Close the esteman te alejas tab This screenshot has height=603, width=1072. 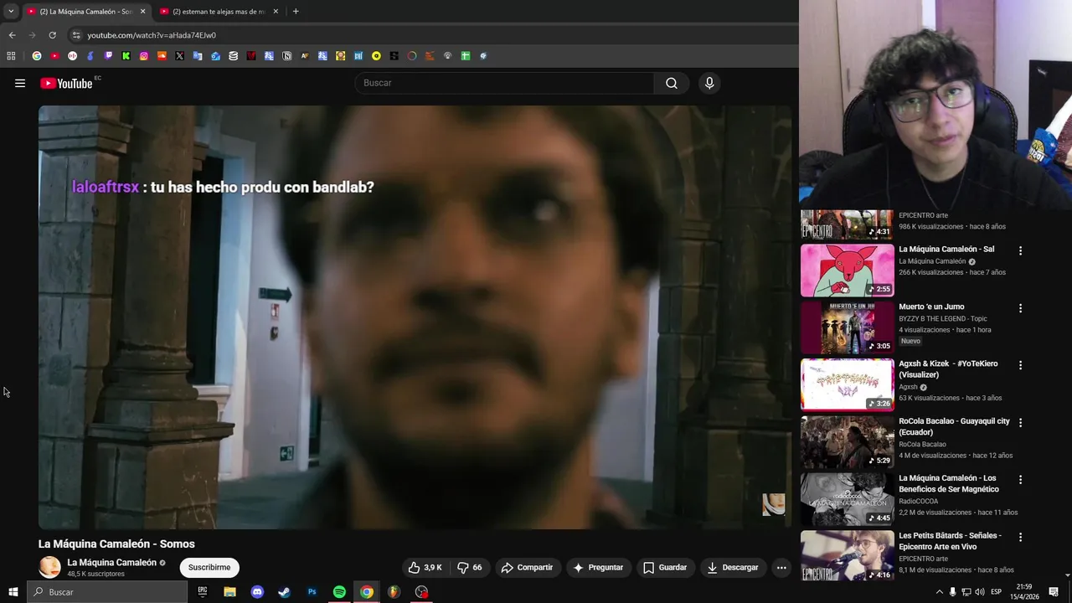276,12
